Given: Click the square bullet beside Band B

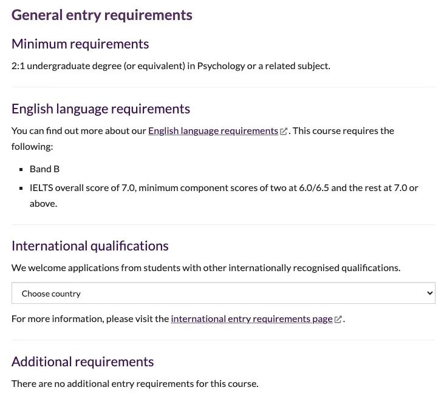Looking at the screenshot, I should click(x=21, y=170).
